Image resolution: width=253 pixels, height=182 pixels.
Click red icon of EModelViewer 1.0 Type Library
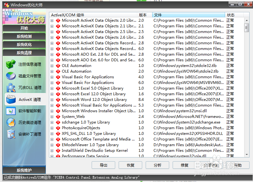58,145
